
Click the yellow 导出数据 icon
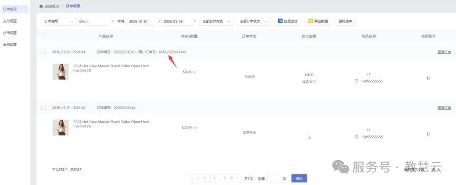310,21
